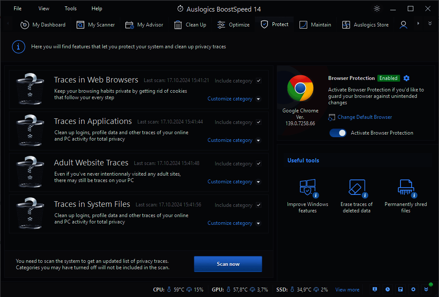Turn off Activate Browser Protection switch

(x=338, y=133)
